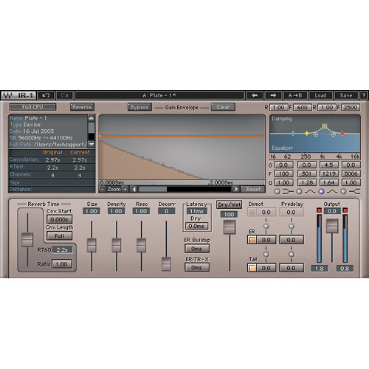Click the Gain Envelope Clear button
369x369 pixels.
click(223, 107)
